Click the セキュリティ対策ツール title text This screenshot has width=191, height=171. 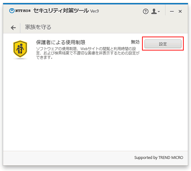(x=61, y=11)
